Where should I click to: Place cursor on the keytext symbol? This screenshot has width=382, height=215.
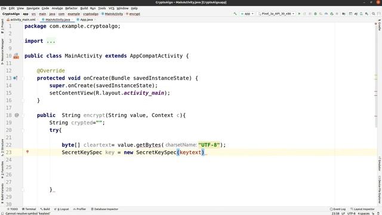(190, 152)
